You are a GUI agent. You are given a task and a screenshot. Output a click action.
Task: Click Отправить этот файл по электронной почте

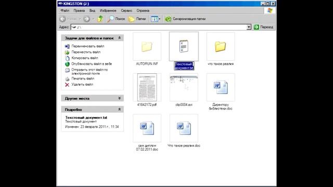coord(89,72)
